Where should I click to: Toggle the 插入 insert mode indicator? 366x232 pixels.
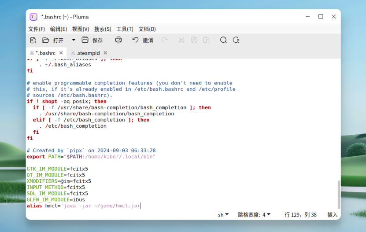click(x=332, y=215)
